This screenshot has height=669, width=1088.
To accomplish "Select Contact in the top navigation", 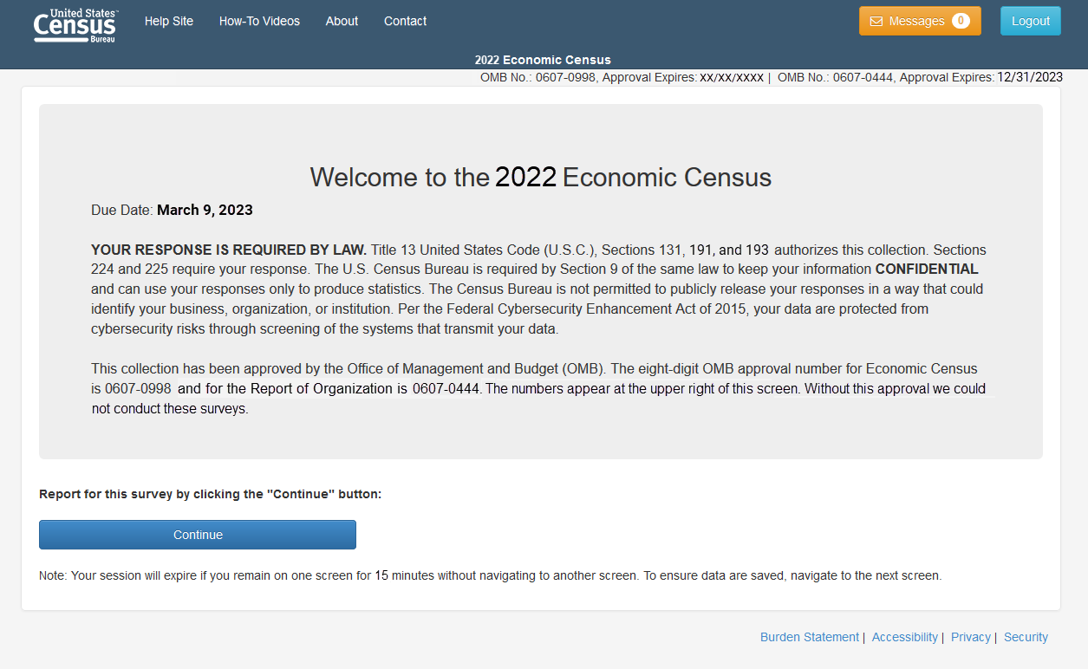I will [405, 22].
